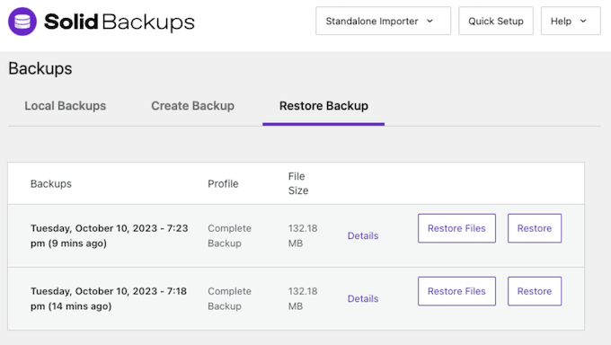Click Restore for the 7:18 pm backup
611x345 pixels.
(535, 291)
